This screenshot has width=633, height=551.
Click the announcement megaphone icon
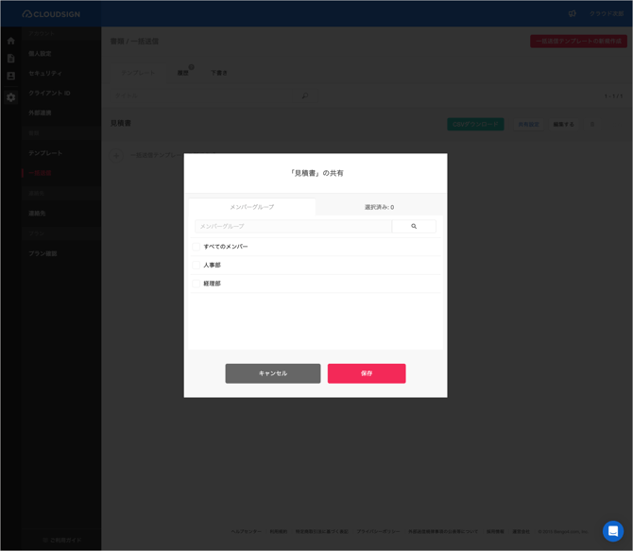(x=573, y=13)
